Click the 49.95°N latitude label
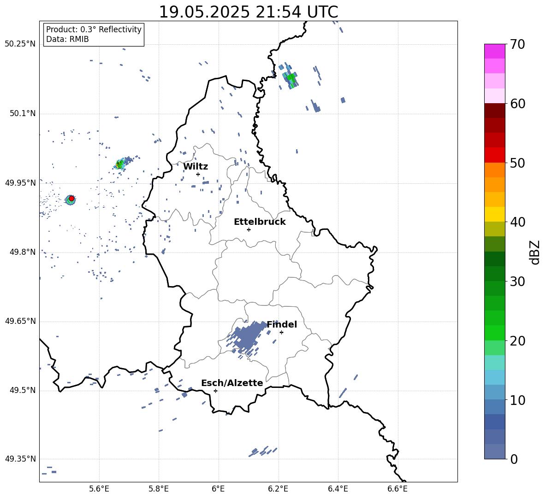Screen dimensions: 546x498 (x=20, y=183)
